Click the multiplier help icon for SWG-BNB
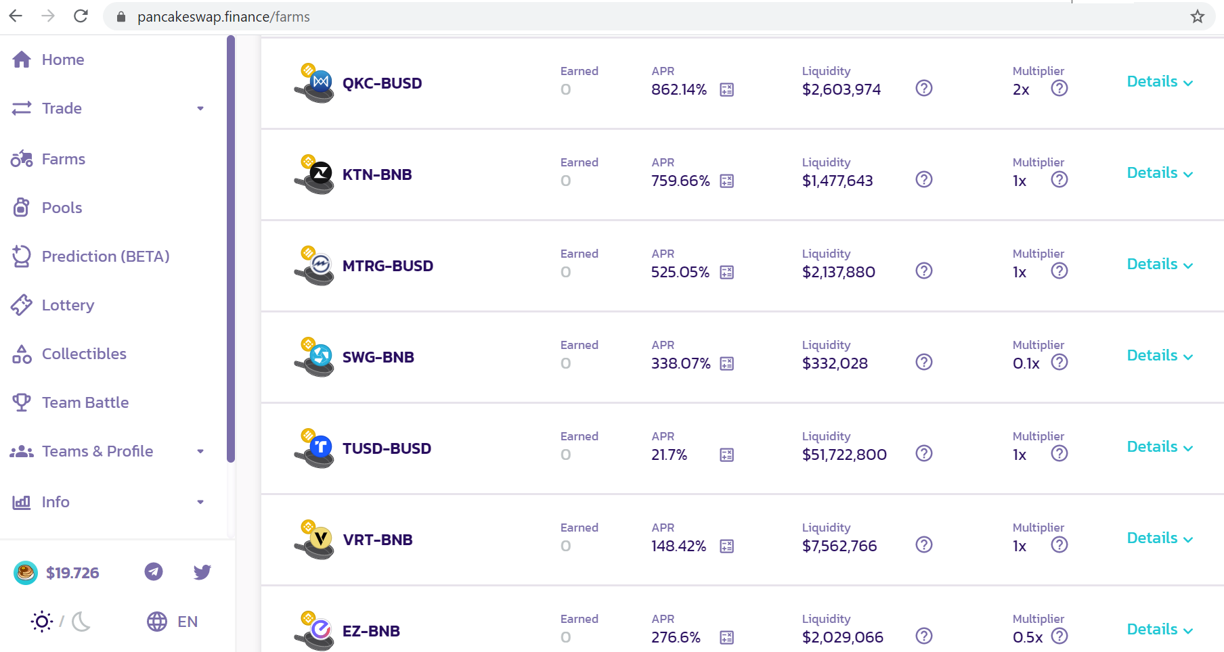Screen dimensions: 1224x652 click(1059, 362)
